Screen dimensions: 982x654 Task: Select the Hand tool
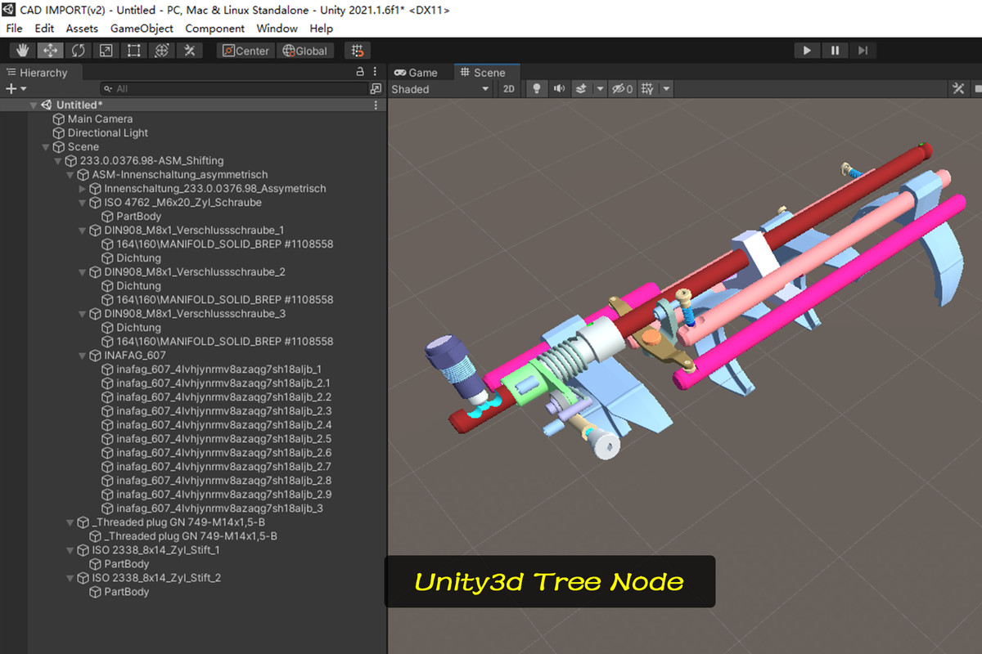(x=23, y=51)
